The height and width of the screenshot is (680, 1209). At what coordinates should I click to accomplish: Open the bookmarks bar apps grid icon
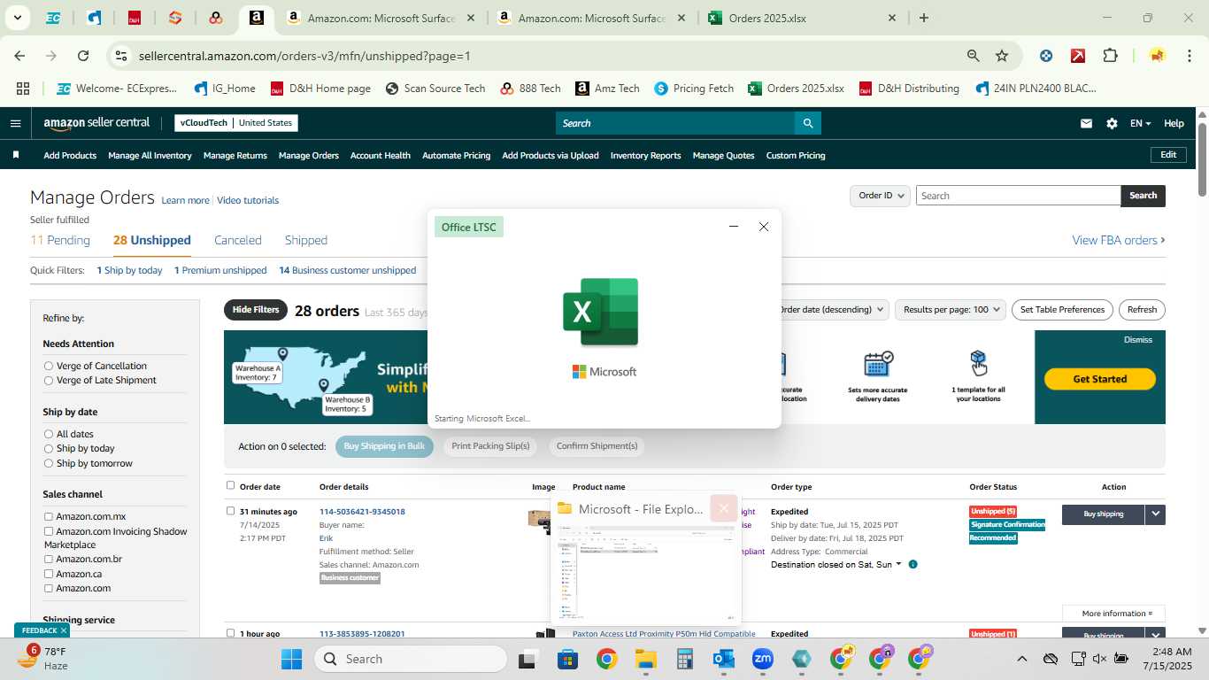pyautogui.click(x=23, y=89)
